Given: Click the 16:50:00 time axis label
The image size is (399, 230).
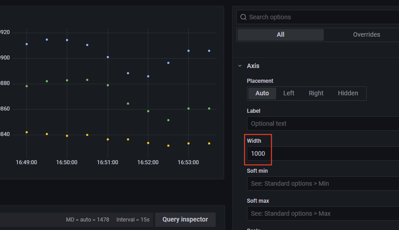Looking at the screenshot, I should pos(67,162).
